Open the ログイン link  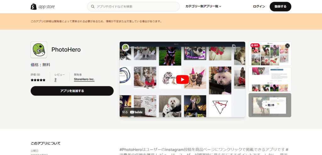259,7
